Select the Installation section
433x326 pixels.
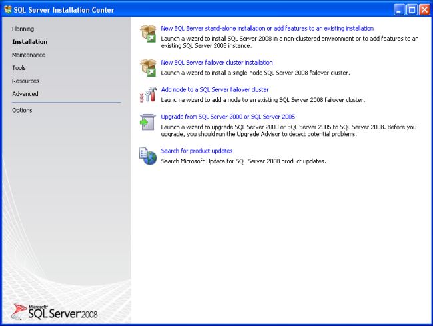click(x=30, y=42)
